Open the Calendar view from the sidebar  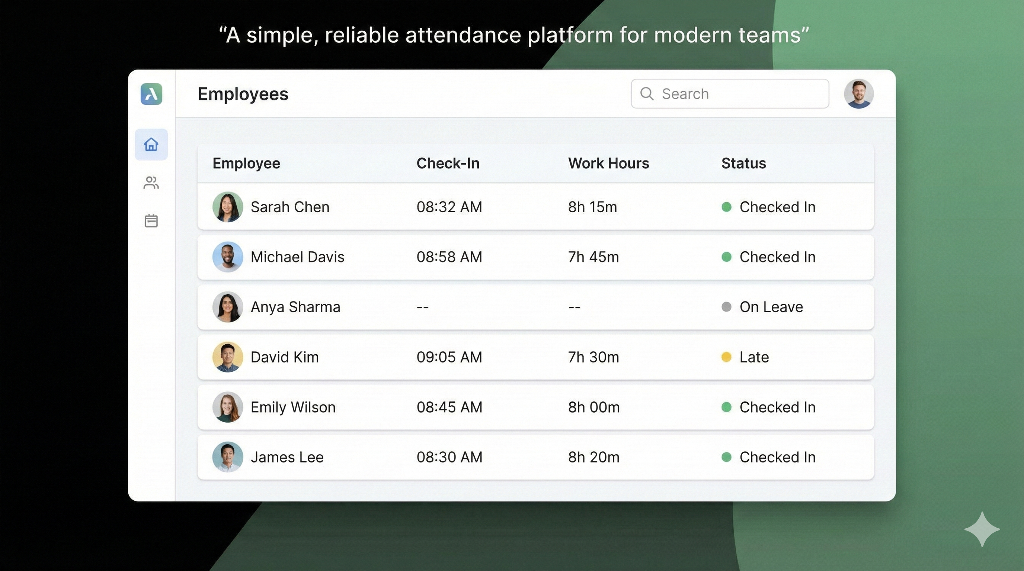151,220
